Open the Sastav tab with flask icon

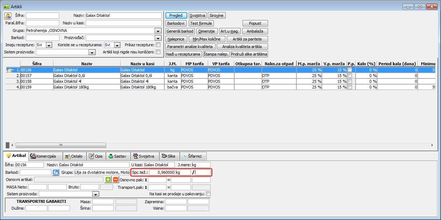117,156
